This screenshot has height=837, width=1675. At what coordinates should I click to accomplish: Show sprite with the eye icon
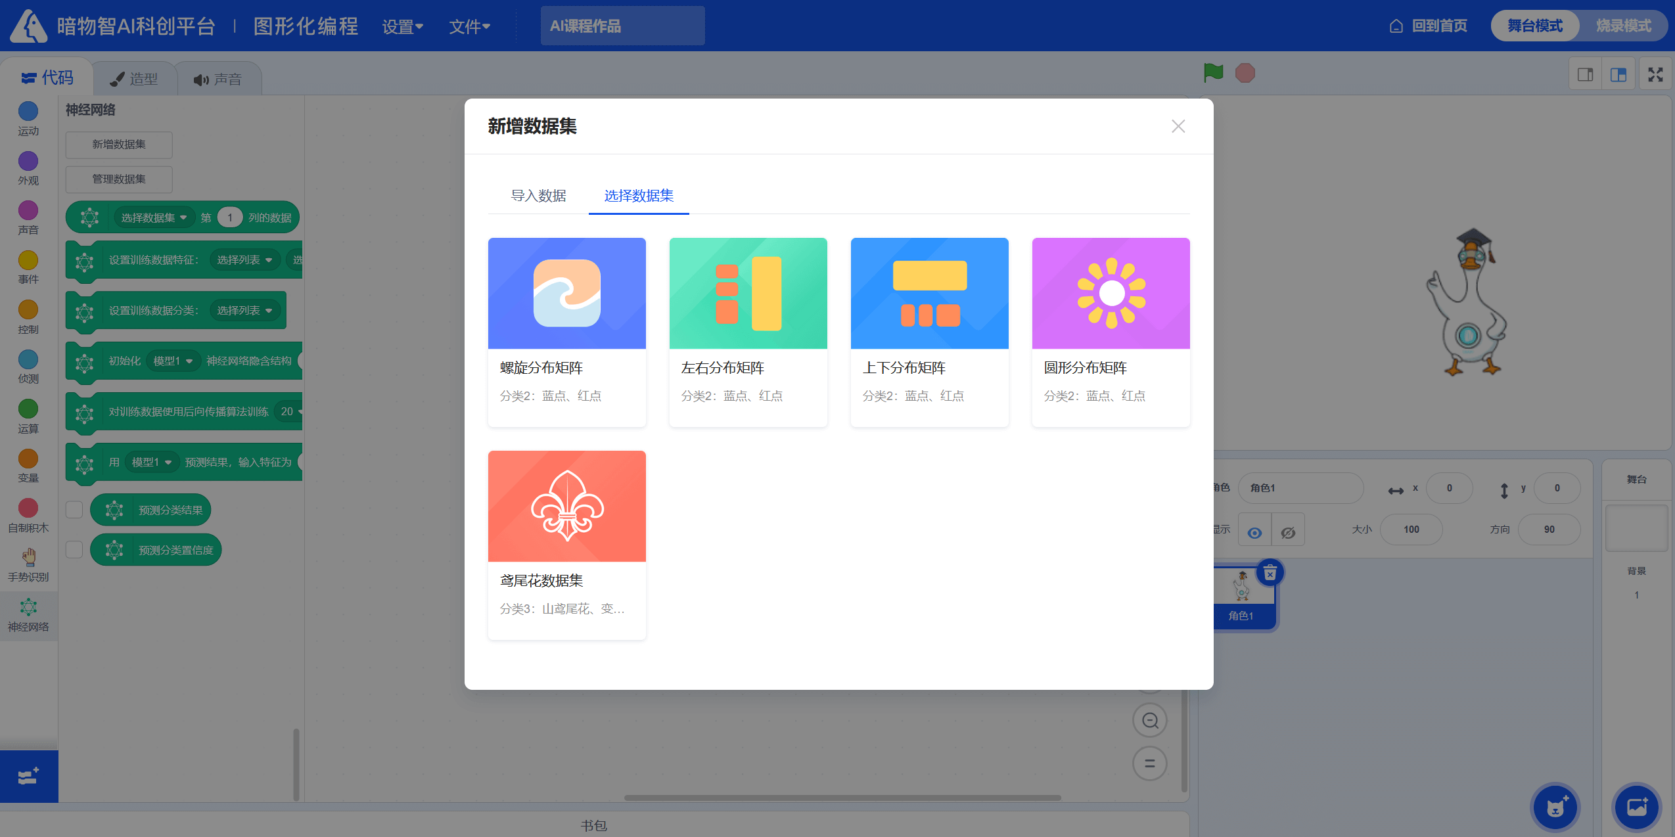[x=1254, y=532]
